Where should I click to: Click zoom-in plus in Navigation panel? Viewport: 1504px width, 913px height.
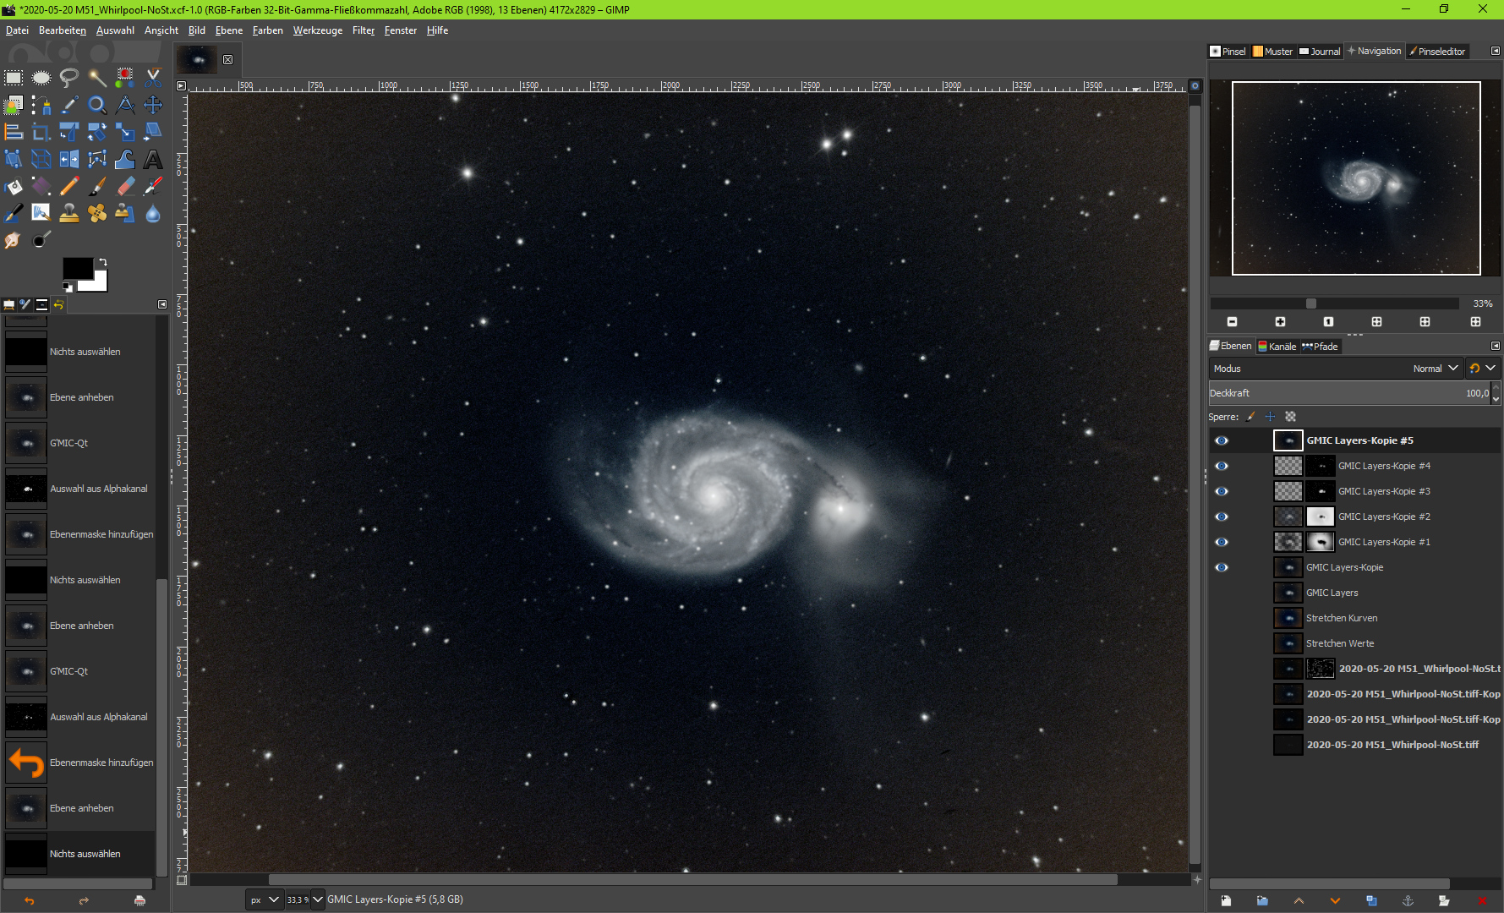pos(1280,322)
